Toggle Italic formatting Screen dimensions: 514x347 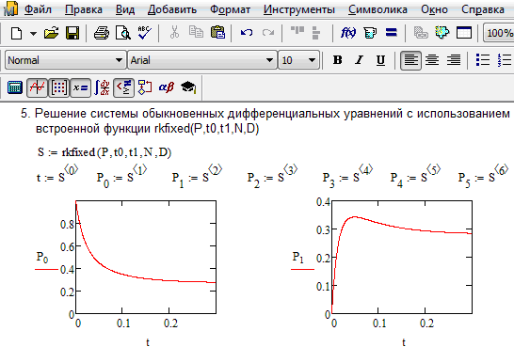pyautogui.click(x=360, y=60)
